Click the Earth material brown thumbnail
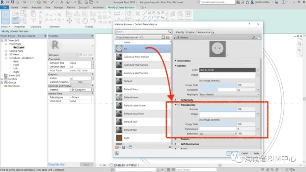The image size is (306, 172). [x=119, y=138]
